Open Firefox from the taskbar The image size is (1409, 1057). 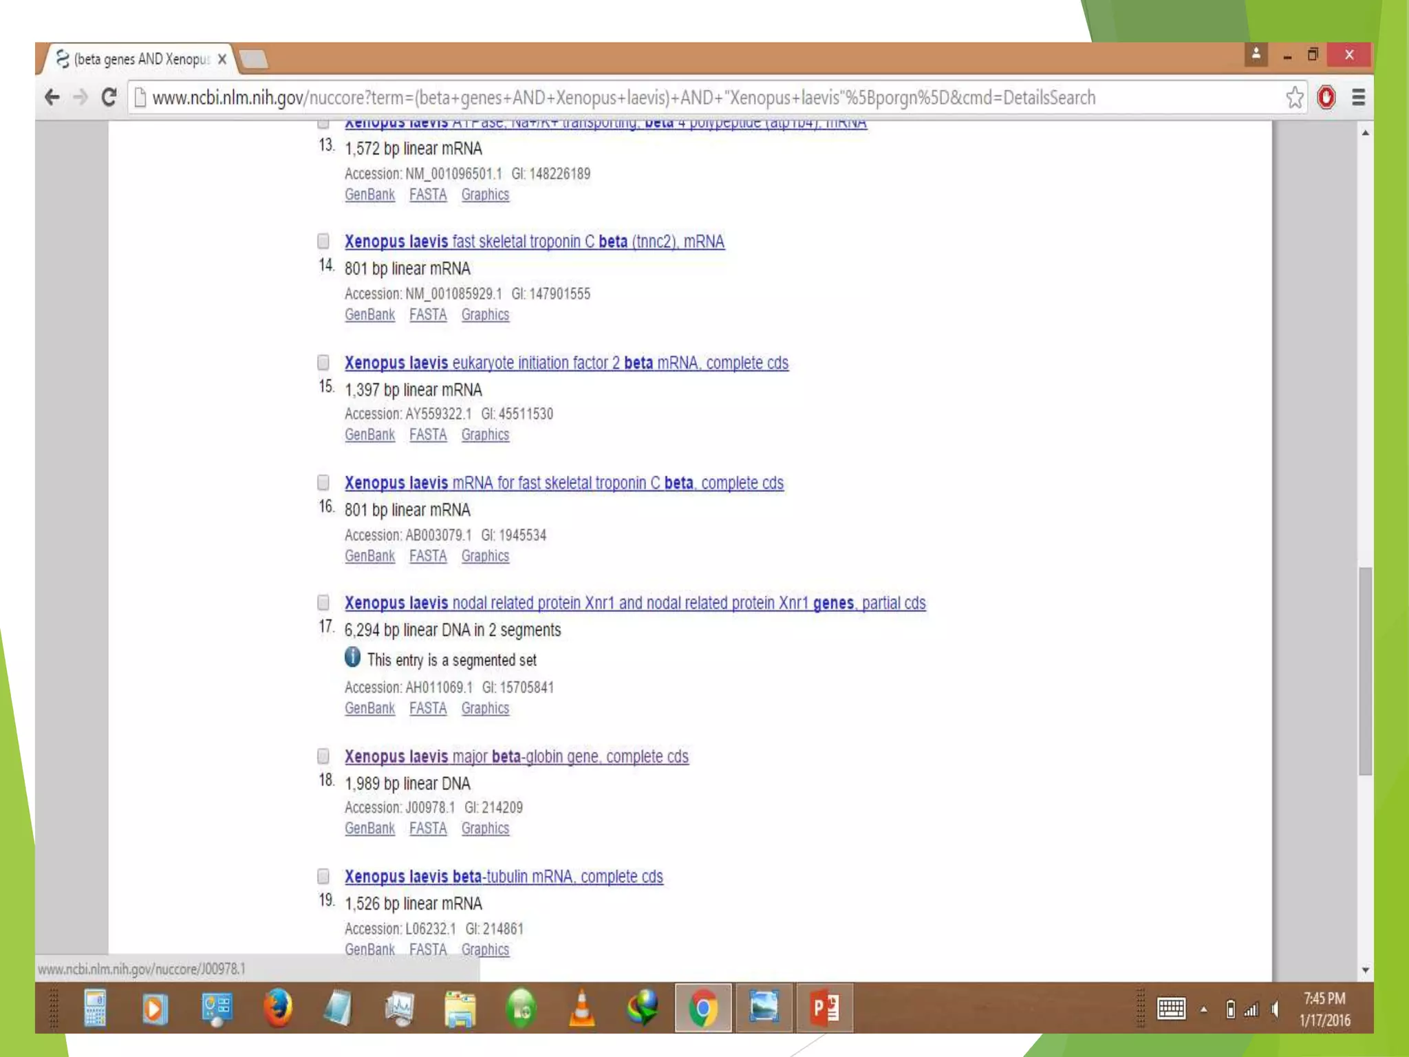click(278, 1008)
